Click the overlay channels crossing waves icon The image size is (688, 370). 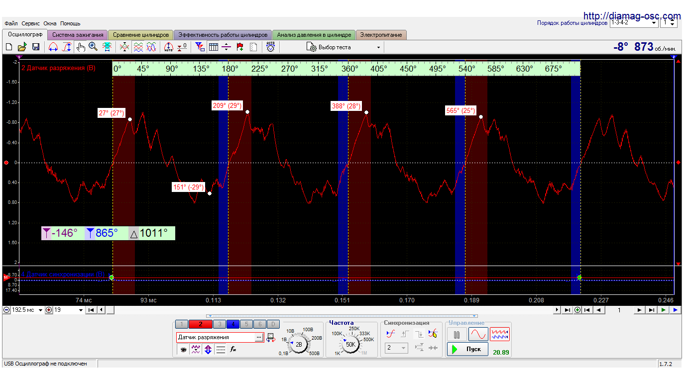pyautogui.click(x=124, y=47)
